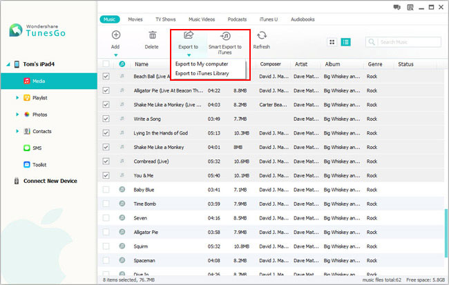Switch to grid view
The height and width of the screenshot is (285, 449).
pos(332,42)
